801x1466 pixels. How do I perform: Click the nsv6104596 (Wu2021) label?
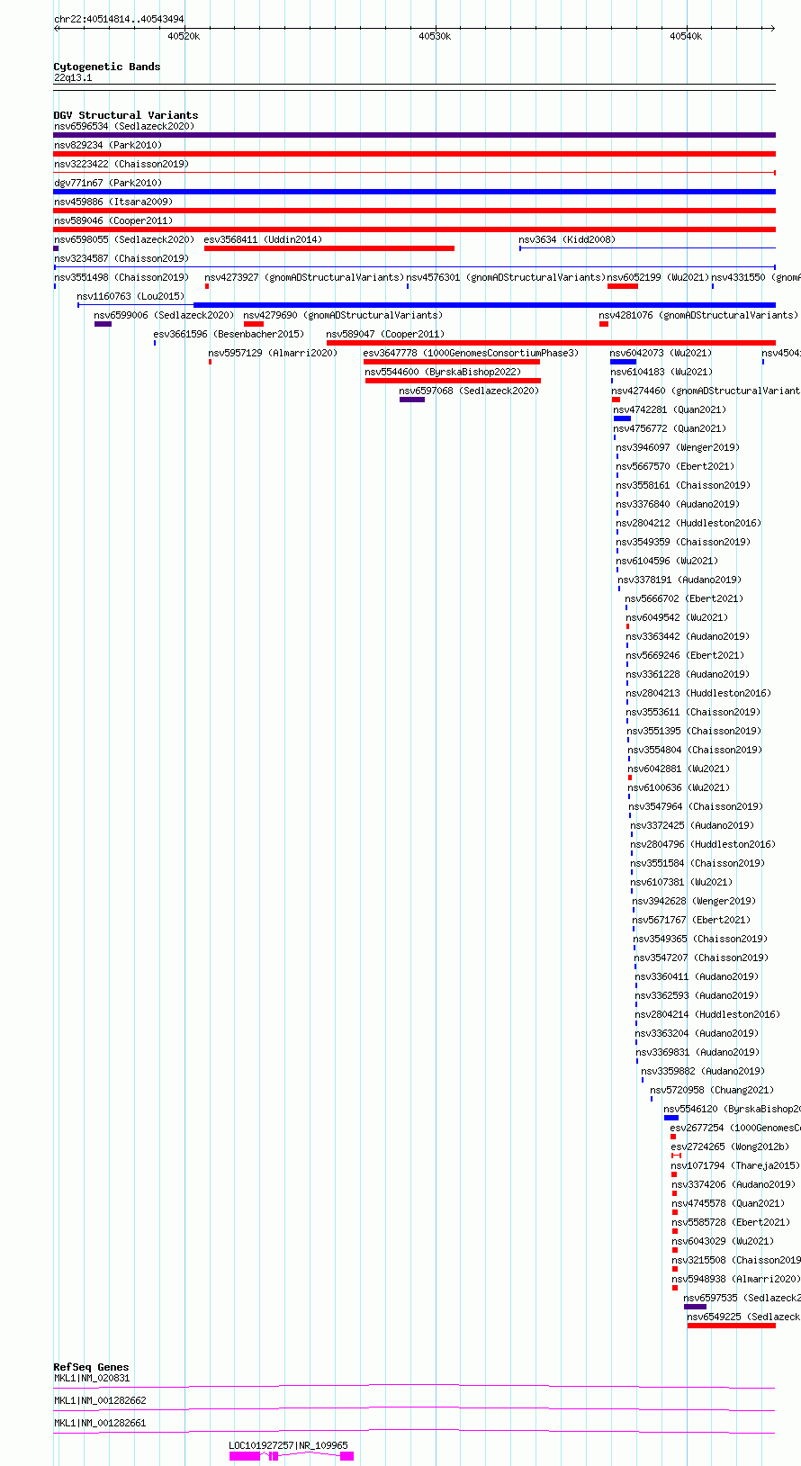[x=667, y=561]
